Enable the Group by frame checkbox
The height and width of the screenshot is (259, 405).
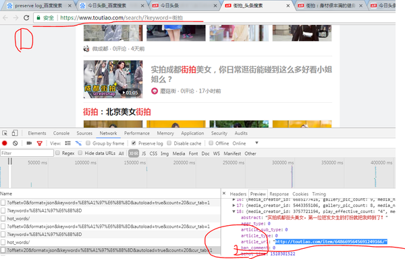click(x=88, y=143)
